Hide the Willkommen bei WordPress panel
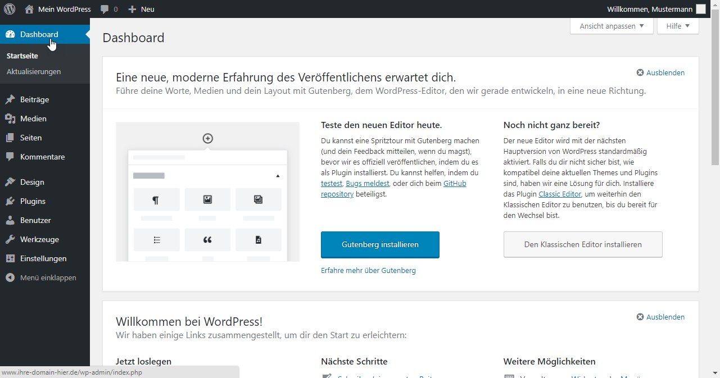Viewport: 720px width, 378px height. [660, 317]
